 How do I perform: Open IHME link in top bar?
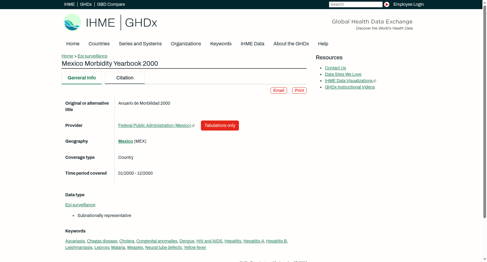pyautogui.click(x=69, y=4)
